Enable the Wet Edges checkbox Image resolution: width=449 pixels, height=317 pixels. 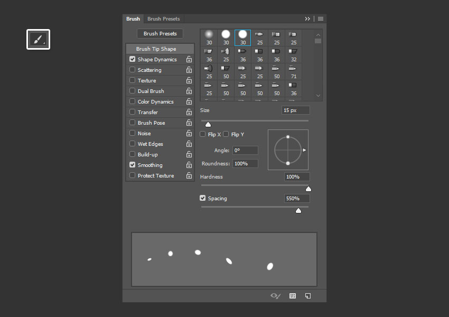point(132,144)
